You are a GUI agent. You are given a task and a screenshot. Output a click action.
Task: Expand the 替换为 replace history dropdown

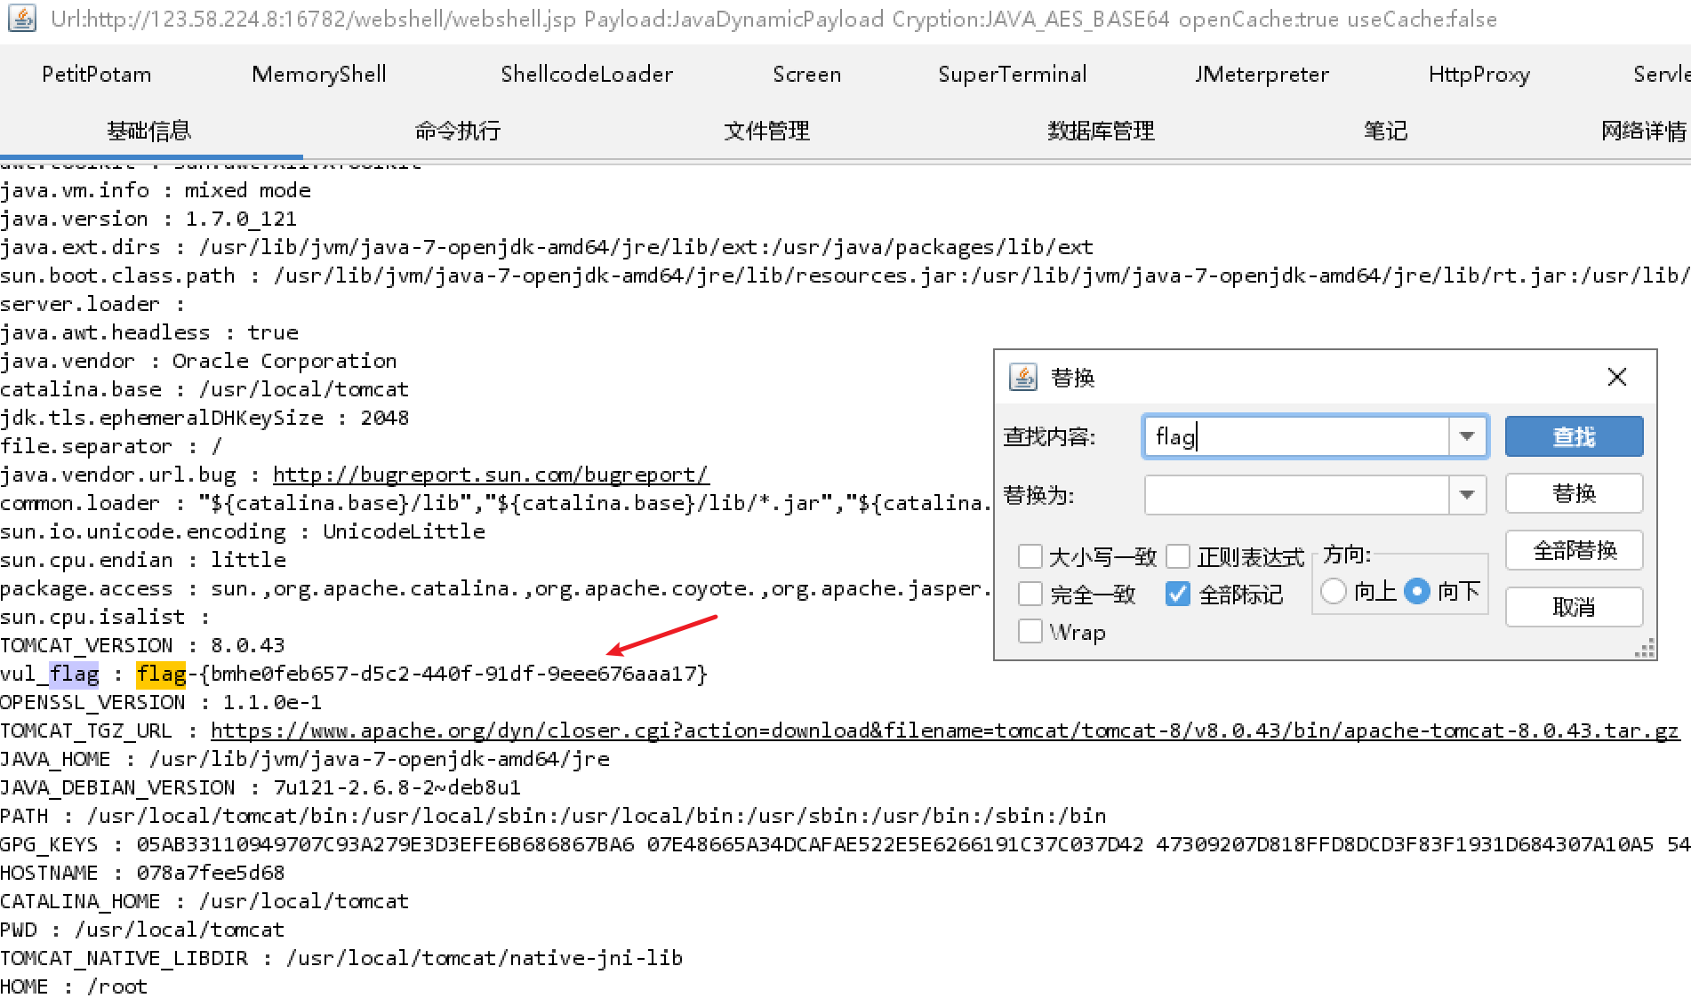[x=1467, y=494]
